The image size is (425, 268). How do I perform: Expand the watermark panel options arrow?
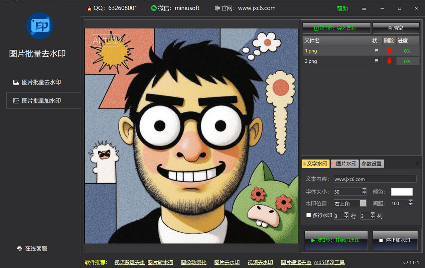tap(417, 164)
